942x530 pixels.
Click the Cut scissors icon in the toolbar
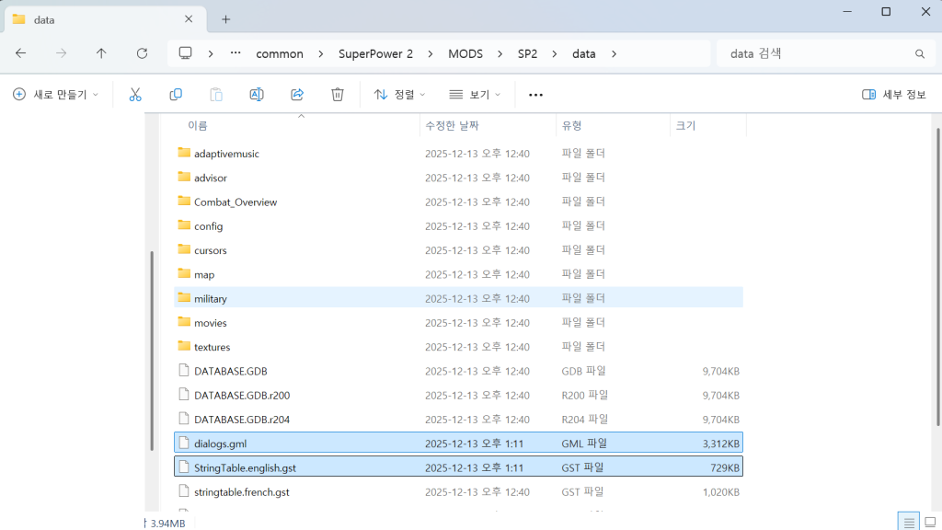coord(135,94)
